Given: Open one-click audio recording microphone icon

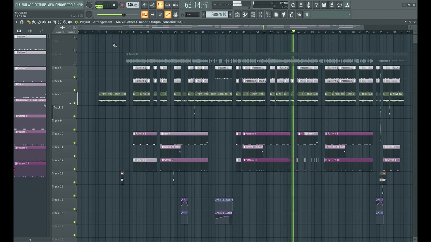Looking at the screenshot, I should (308, 5).
